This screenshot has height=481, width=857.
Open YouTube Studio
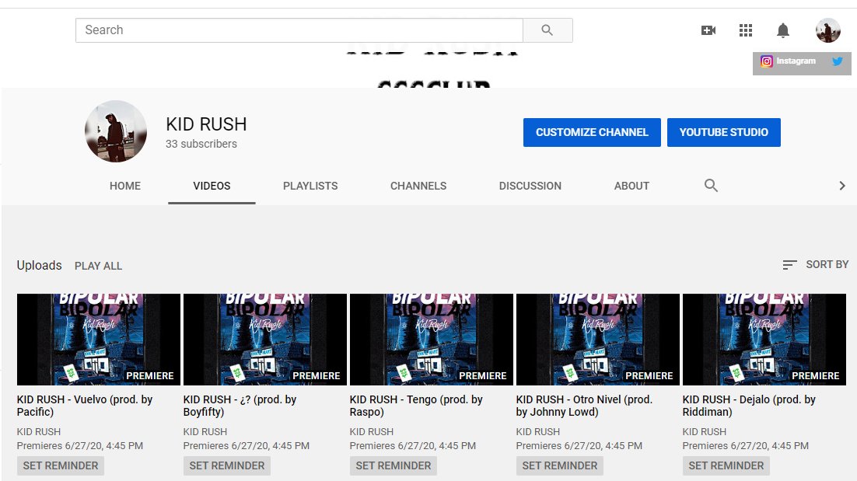724,132
